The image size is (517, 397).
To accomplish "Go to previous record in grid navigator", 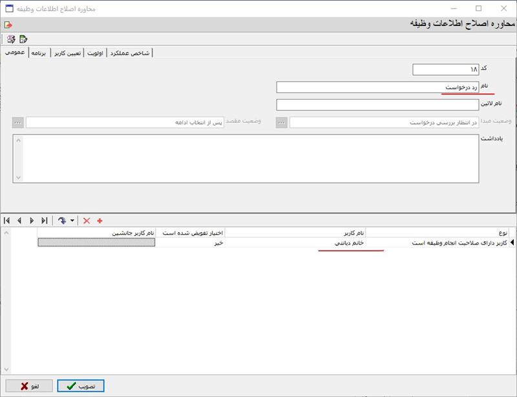I will pyautogui.click(x=19, y=220).
